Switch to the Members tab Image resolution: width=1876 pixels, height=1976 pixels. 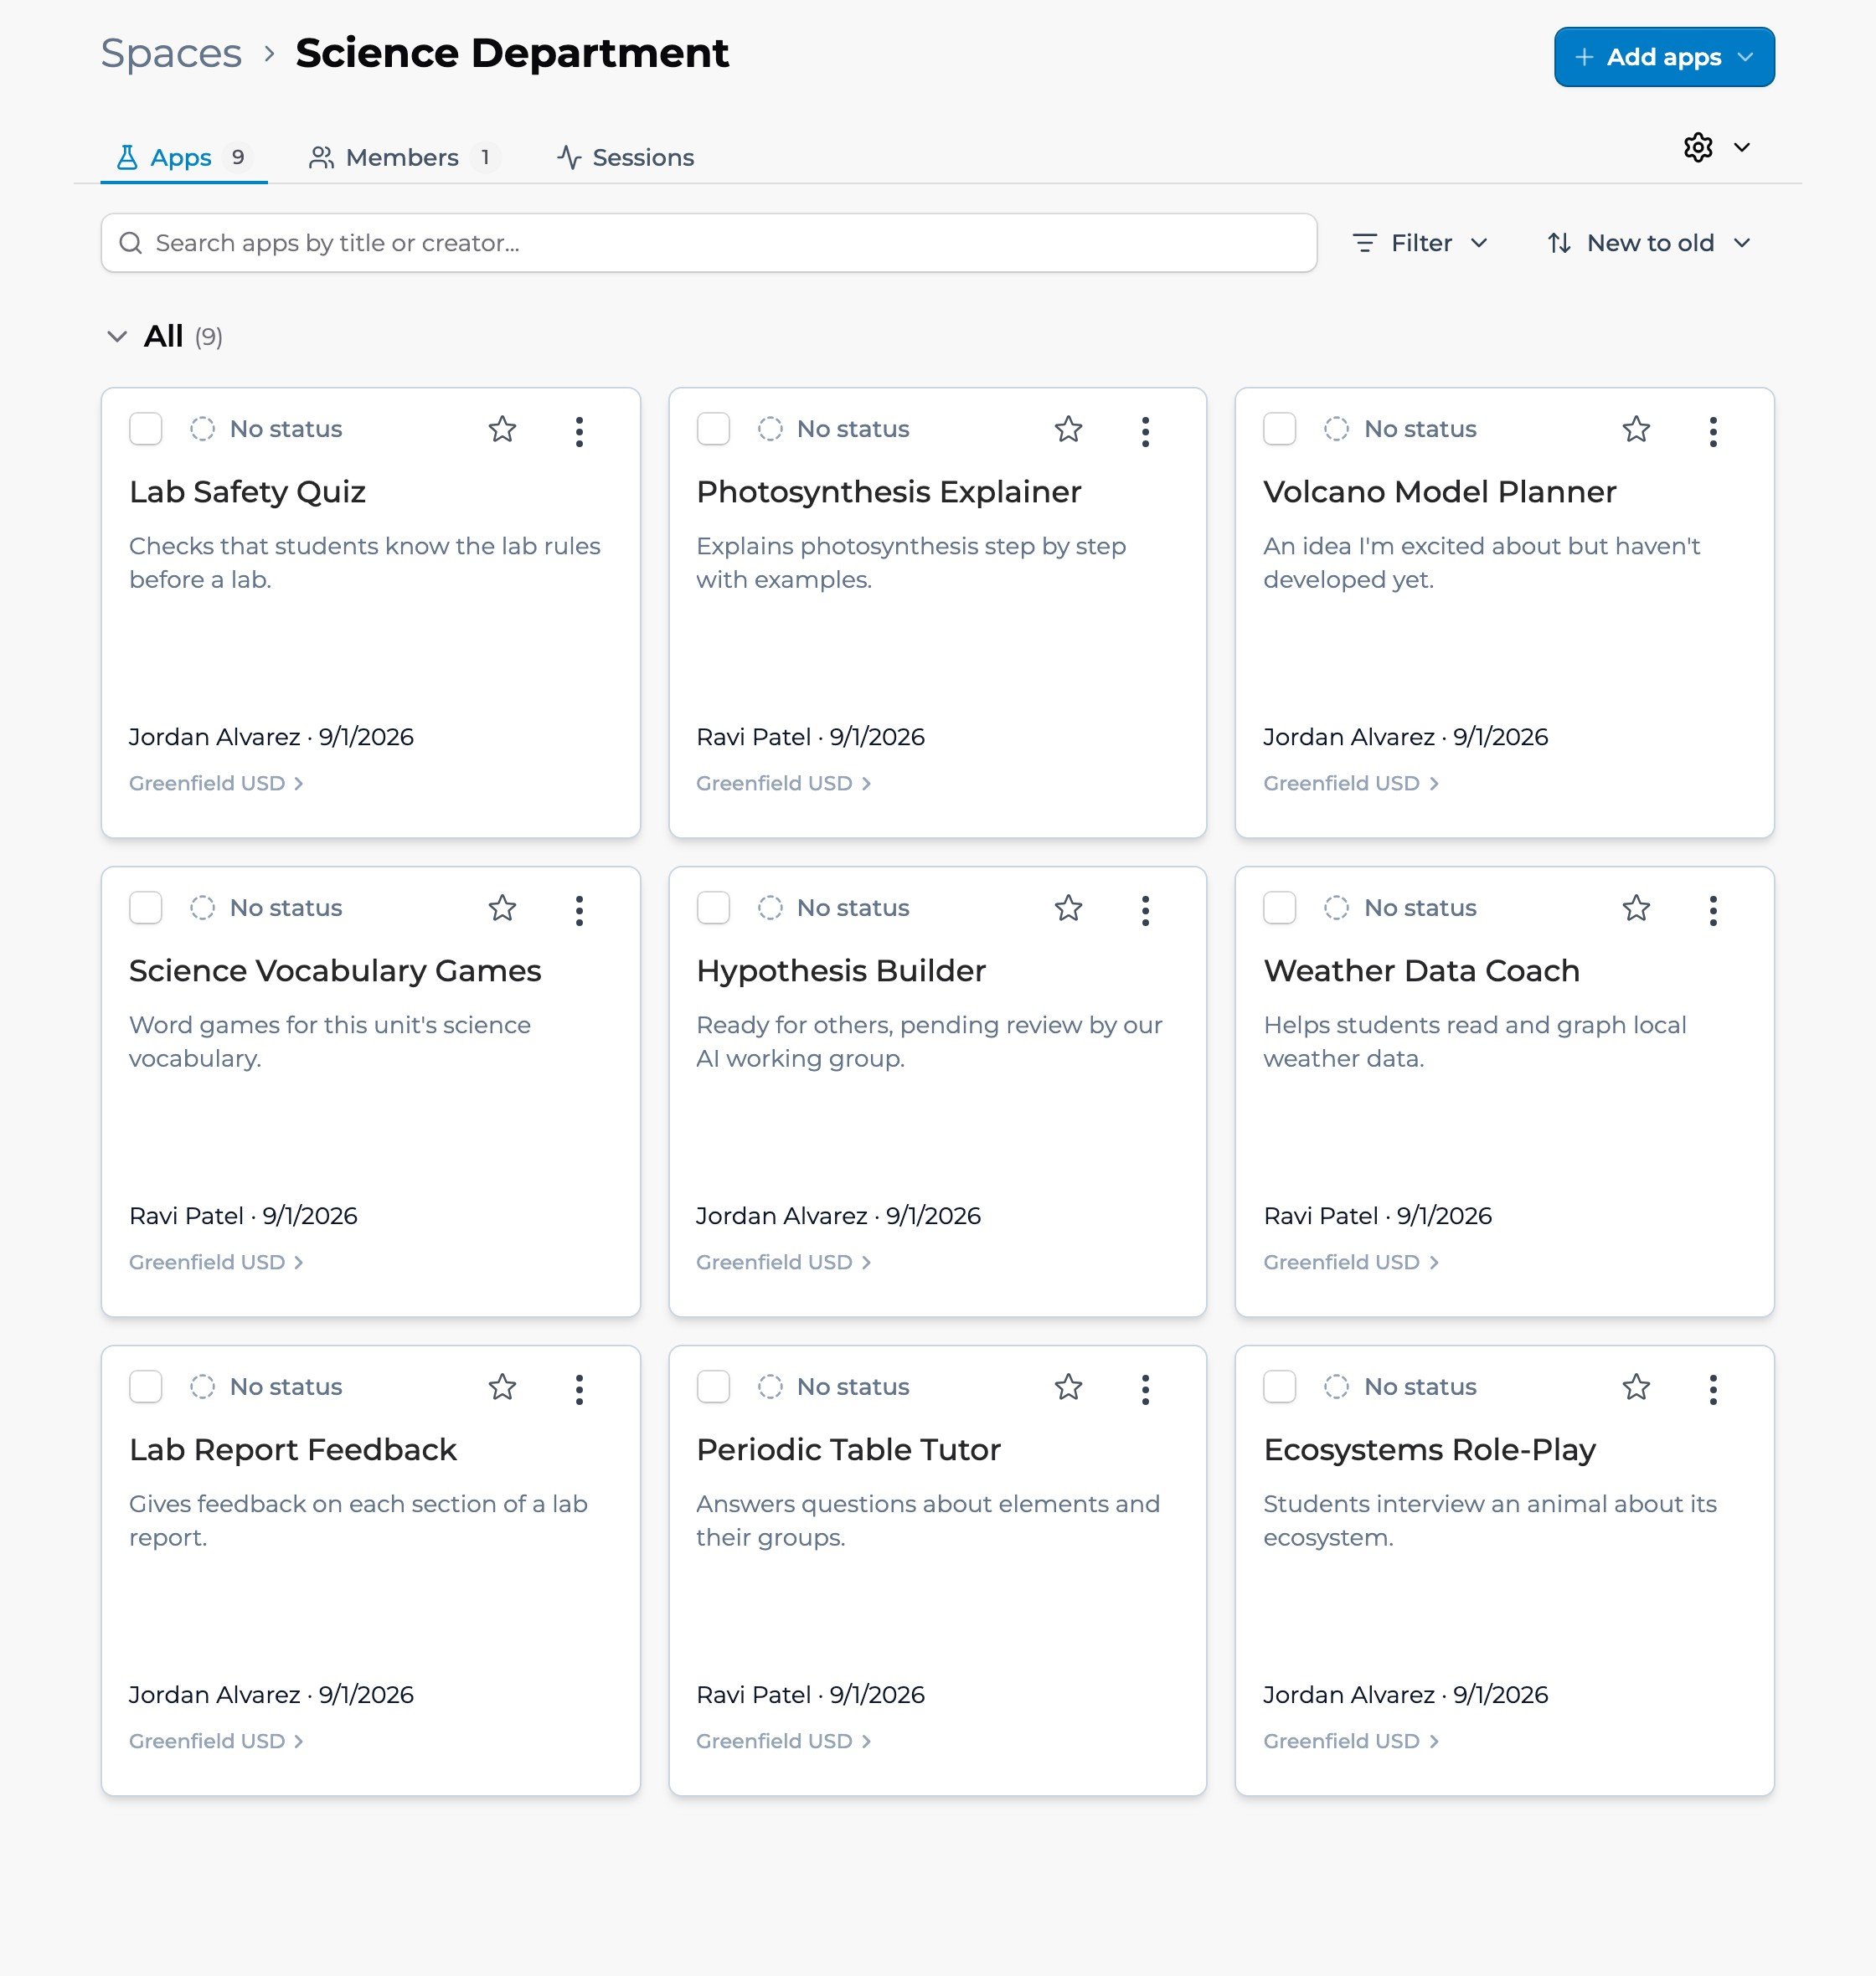pos(403,158)
